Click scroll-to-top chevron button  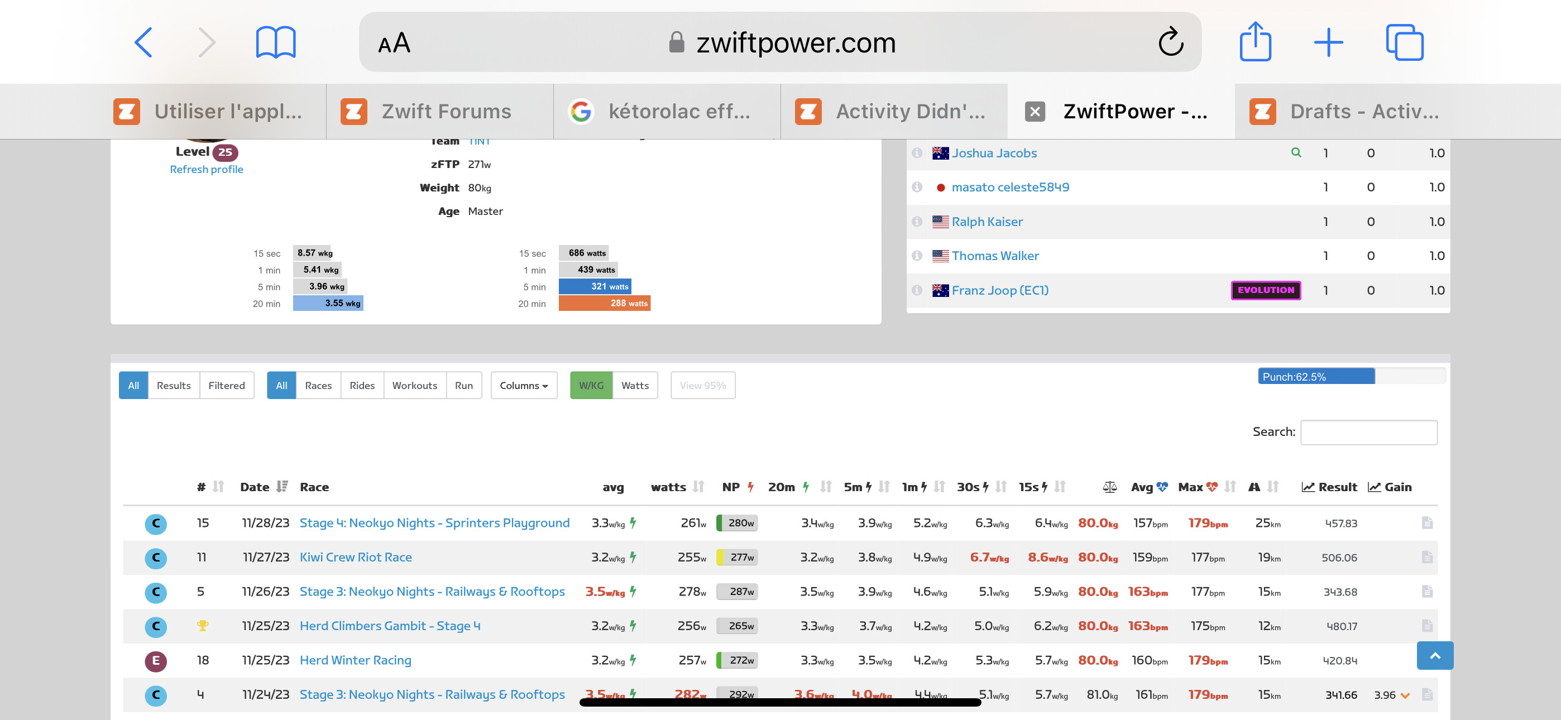coord(1434,656)
